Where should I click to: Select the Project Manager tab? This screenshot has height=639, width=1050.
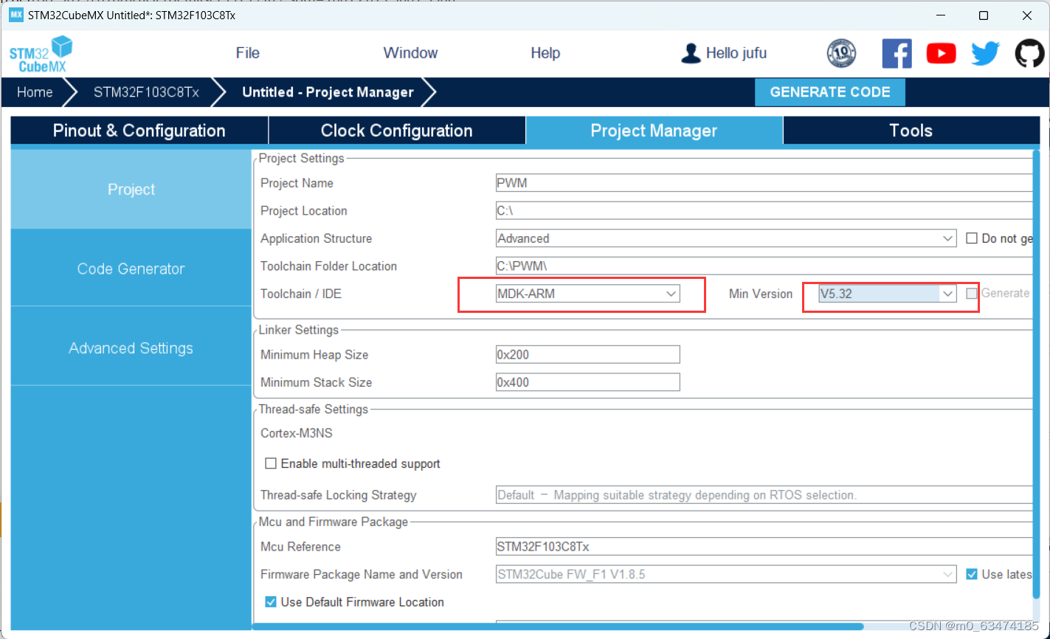654,131
